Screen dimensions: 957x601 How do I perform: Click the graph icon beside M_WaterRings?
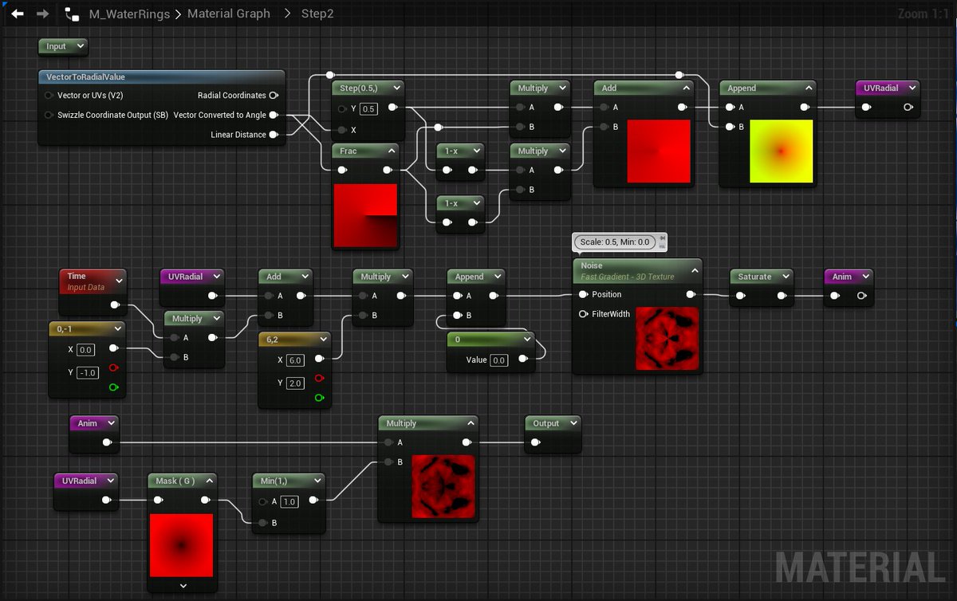(72, 14)
